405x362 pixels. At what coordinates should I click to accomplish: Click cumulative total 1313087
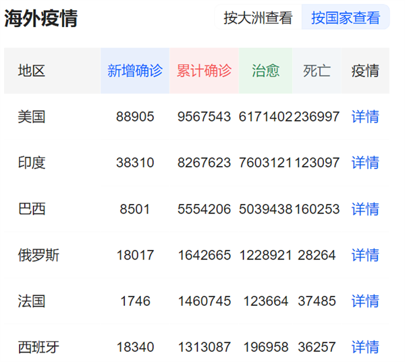coord(205,347)
